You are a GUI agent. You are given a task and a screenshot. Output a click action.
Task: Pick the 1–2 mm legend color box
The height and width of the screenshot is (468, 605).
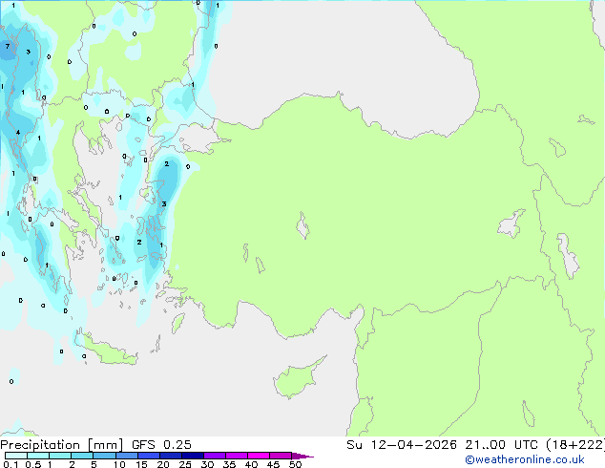coord(60,456)
